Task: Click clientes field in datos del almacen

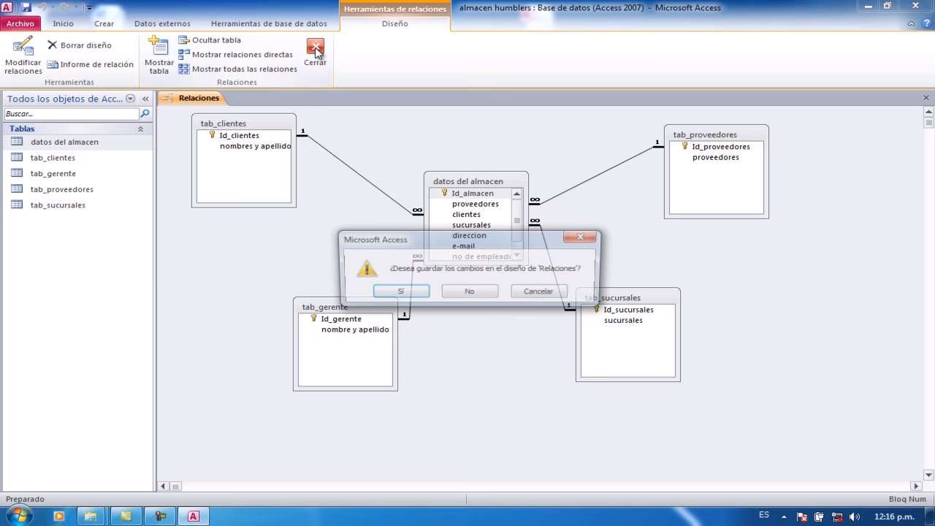Action: point(466,215)
